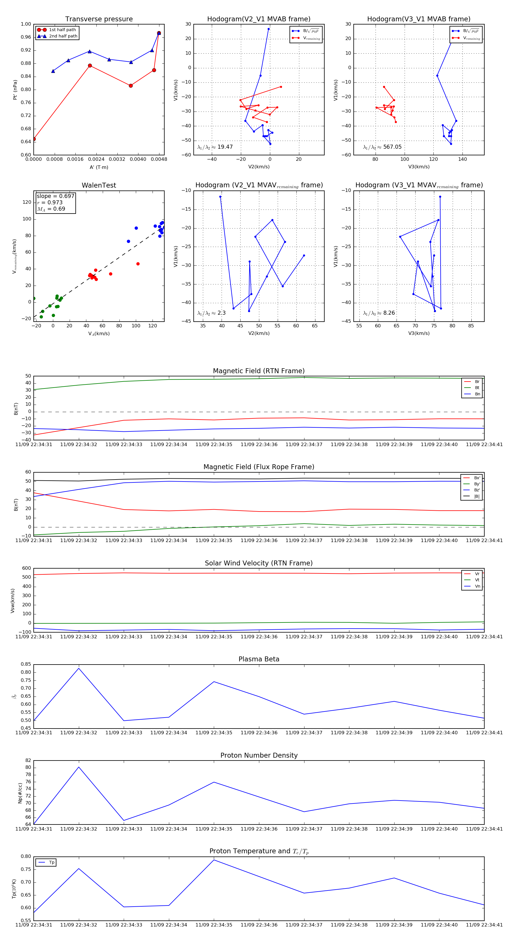
Task: Click the "Vn" legend entry
Action: pos(472,586)
